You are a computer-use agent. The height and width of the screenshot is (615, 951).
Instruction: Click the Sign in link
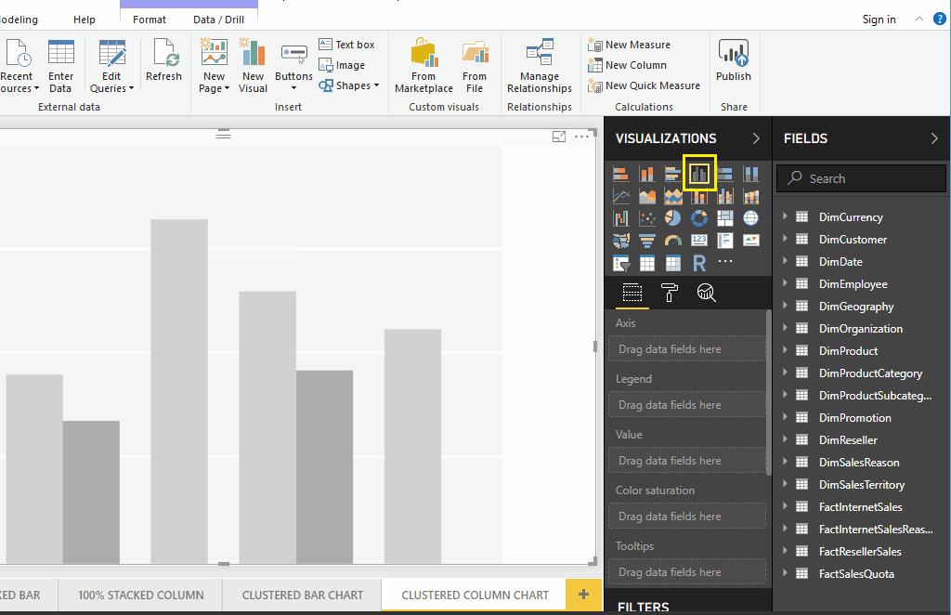point(879,19)
